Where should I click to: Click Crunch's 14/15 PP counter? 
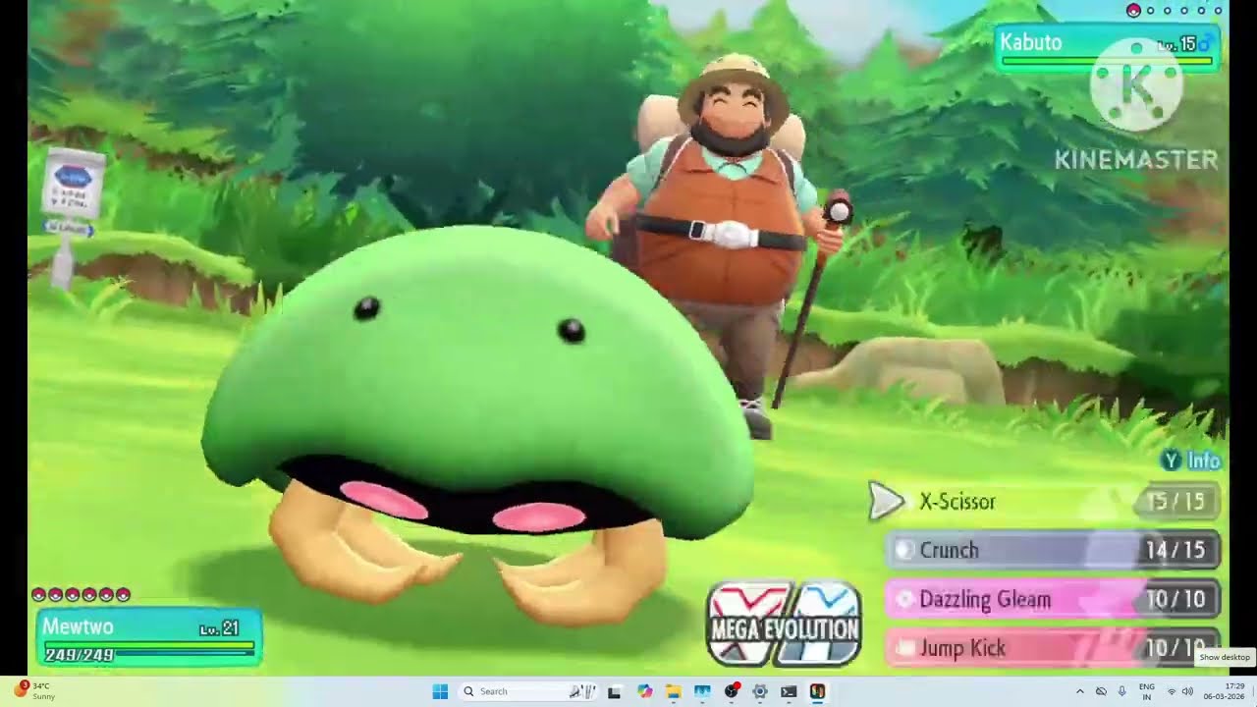click(x=1176, y=550)
